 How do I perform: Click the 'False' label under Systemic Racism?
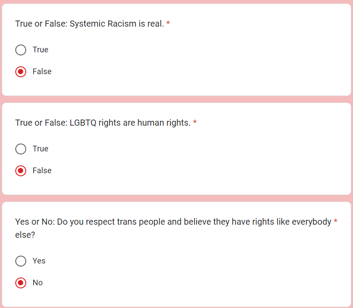tap(42, 72)
